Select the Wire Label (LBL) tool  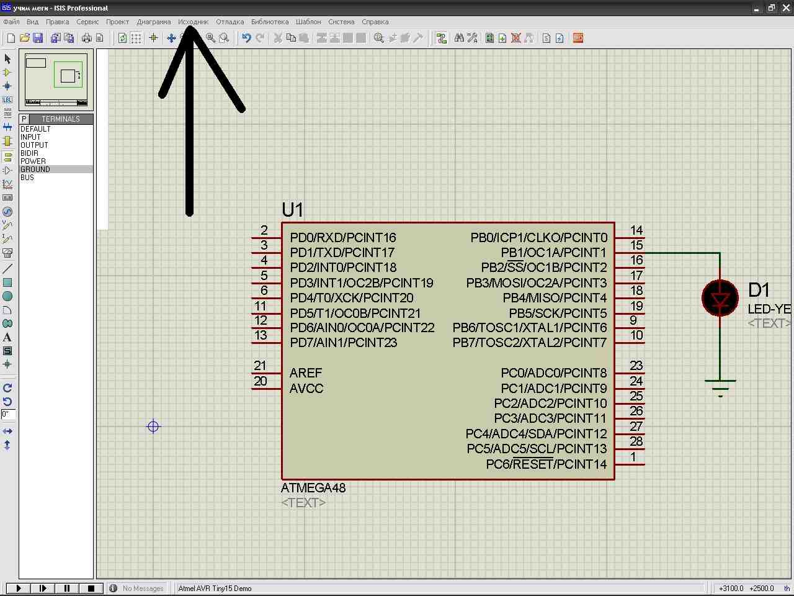pyautogui.click(x=7, y=100)
